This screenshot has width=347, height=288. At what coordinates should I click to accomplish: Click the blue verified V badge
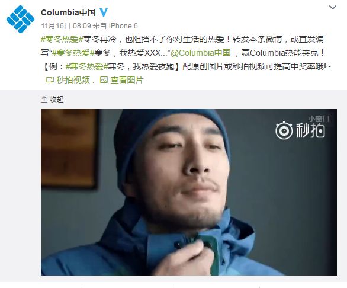coord(104,12)
